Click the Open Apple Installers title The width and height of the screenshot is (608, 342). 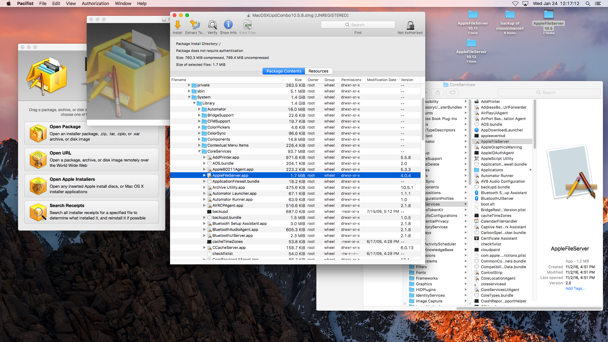(72, 179)
